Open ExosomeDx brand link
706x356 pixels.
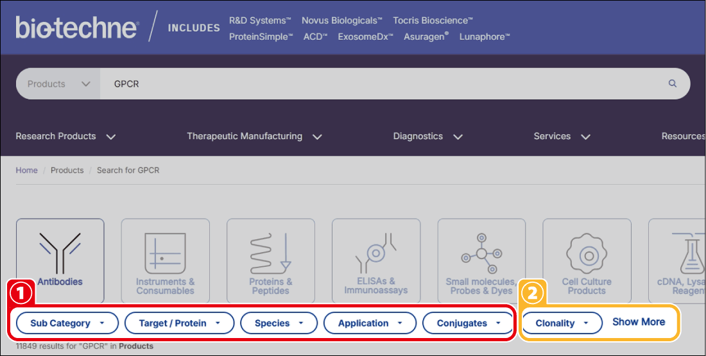coord(366,37)
